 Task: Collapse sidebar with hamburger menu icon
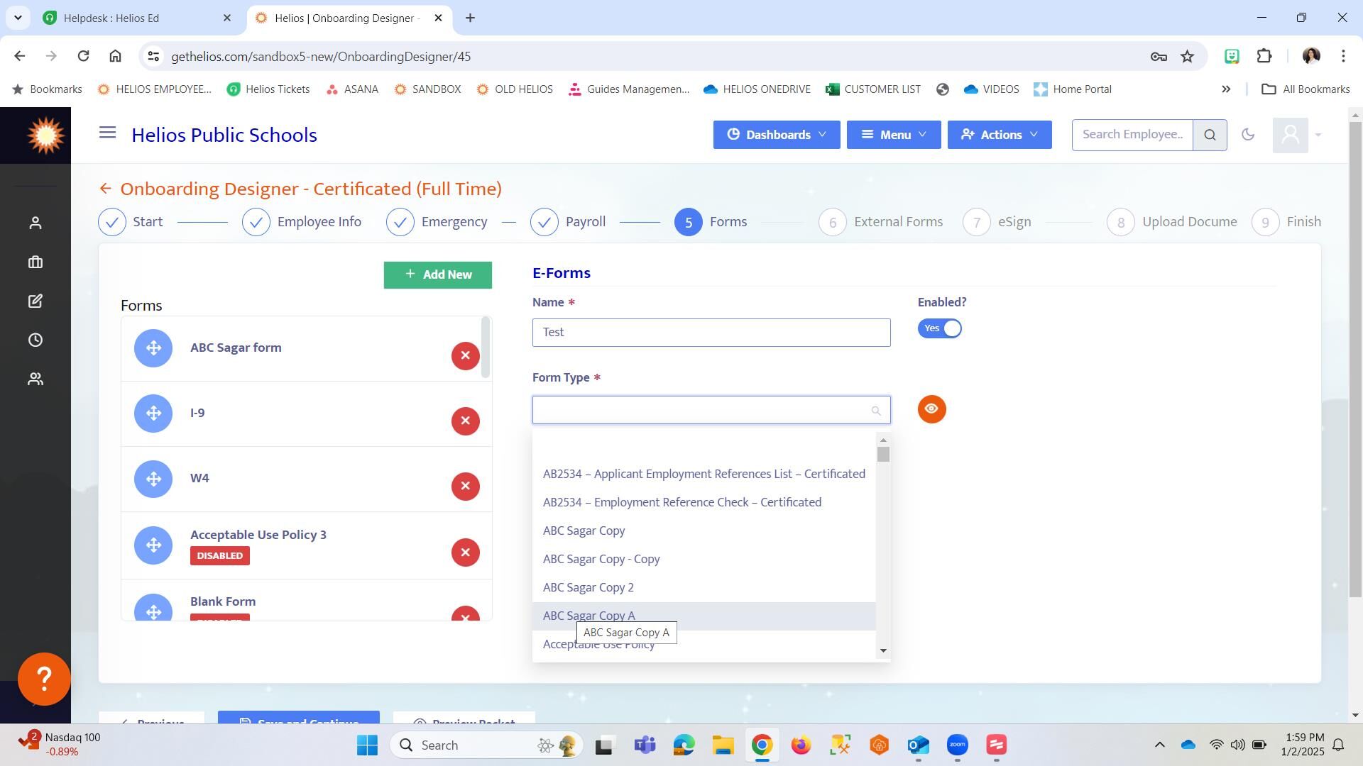click(107, 133)
